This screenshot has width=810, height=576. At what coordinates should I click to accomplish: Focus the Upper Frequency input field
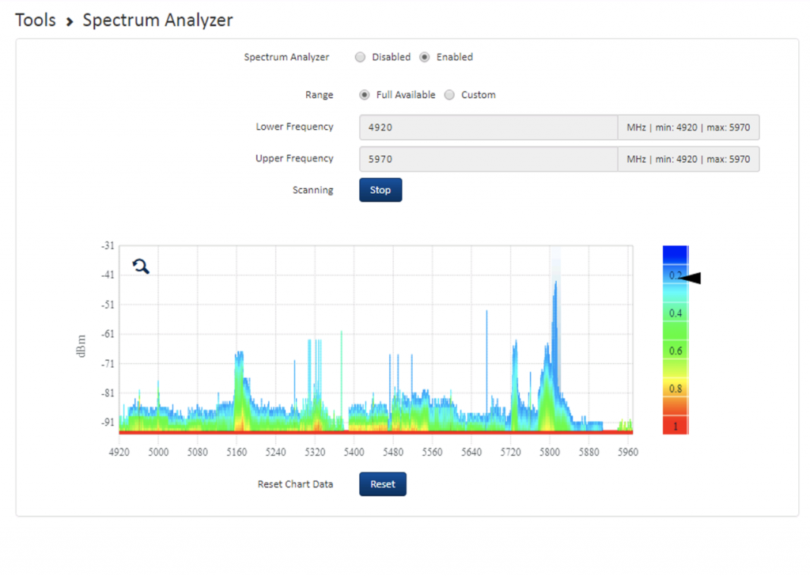click(x=488, y=159)
